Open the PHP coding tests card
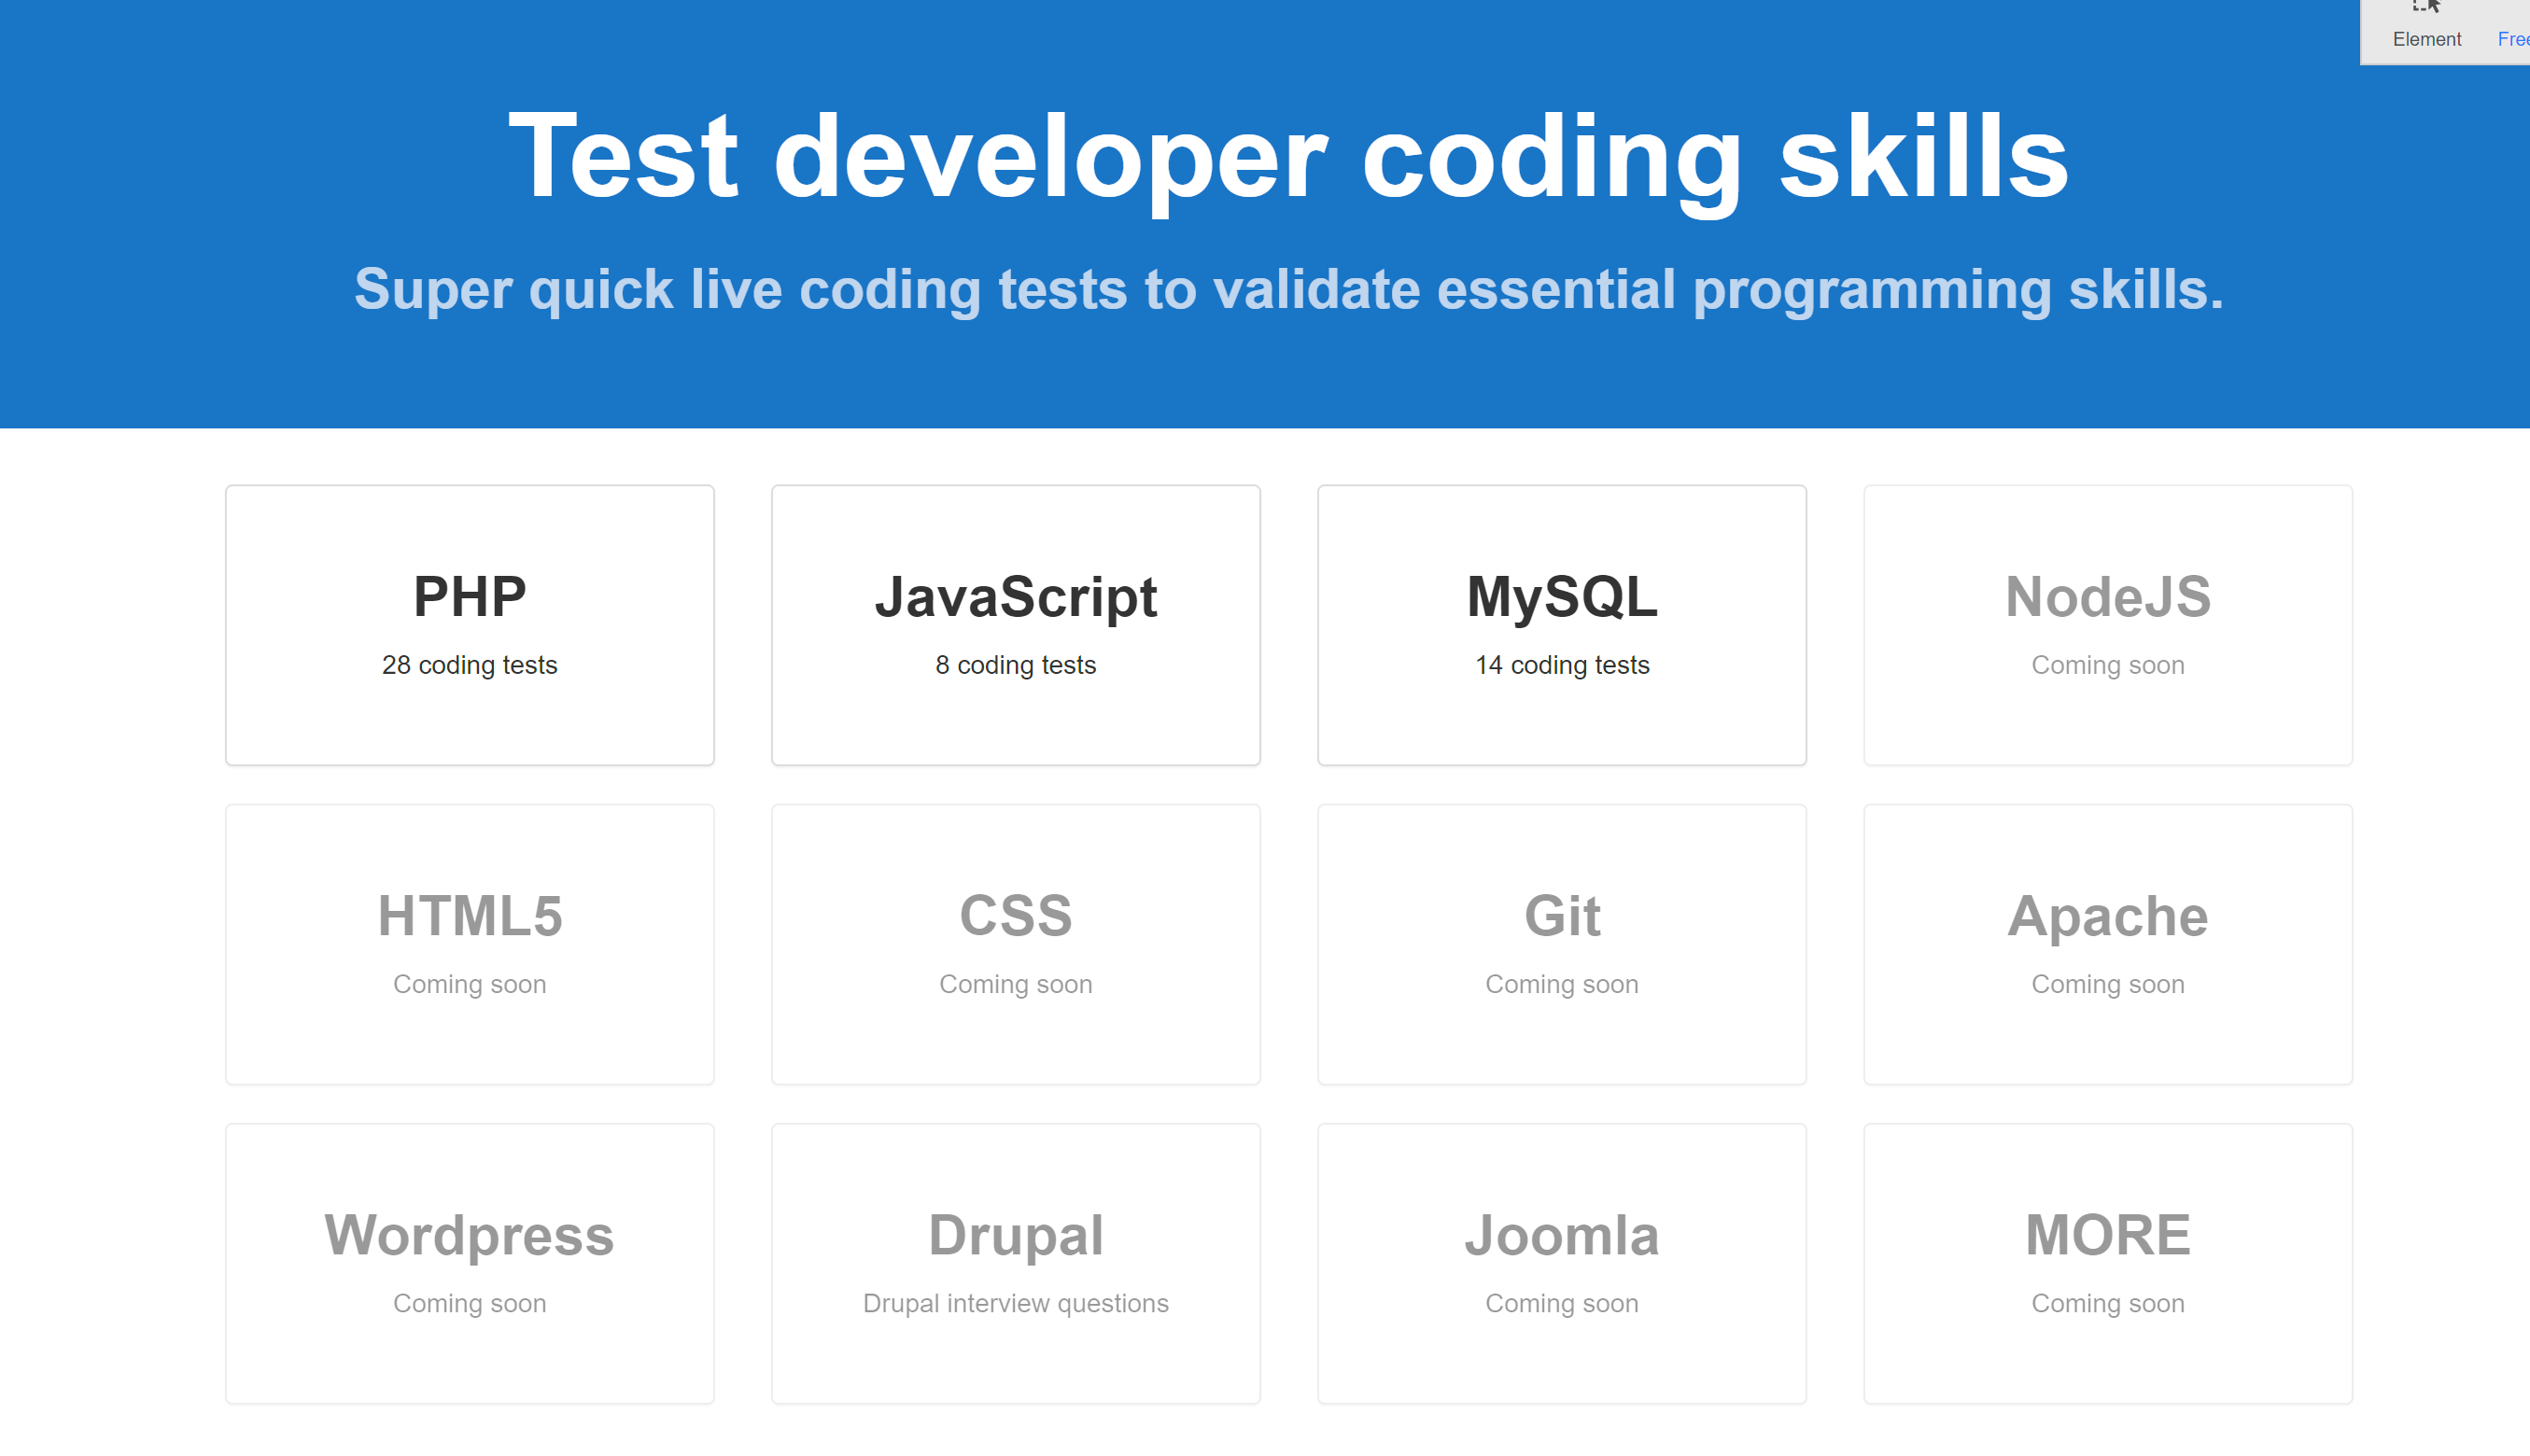Viewport: 2530px width, 1456px height. click(469, 626)
